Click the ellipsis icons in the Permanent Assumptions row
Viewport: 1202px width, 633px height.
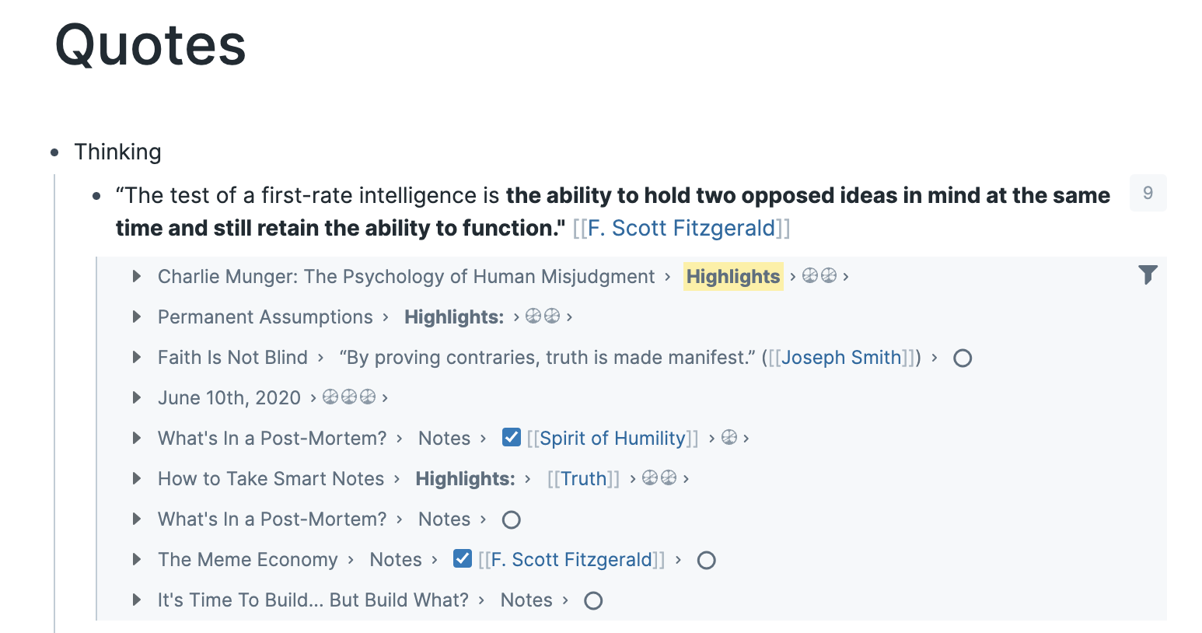point(543,316)
